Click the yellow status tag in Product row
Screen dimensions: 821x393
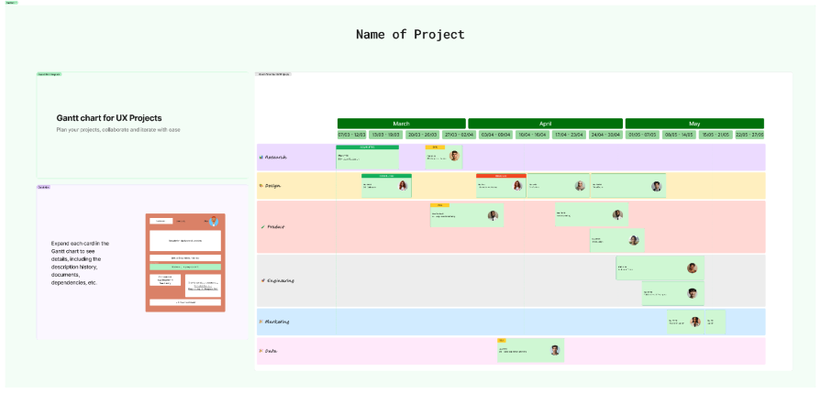(439, 204)
